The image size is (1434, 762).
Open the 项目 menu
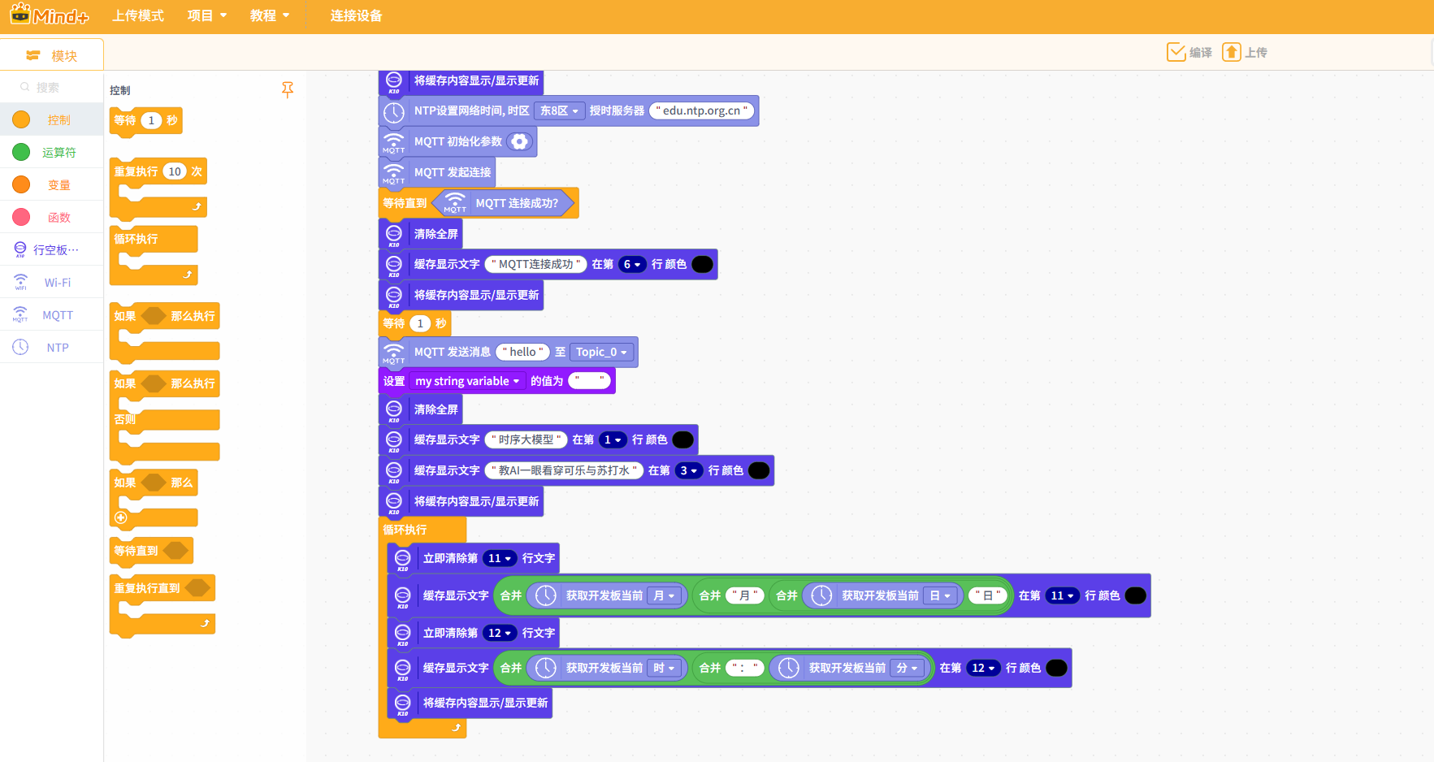coord(206,15)
